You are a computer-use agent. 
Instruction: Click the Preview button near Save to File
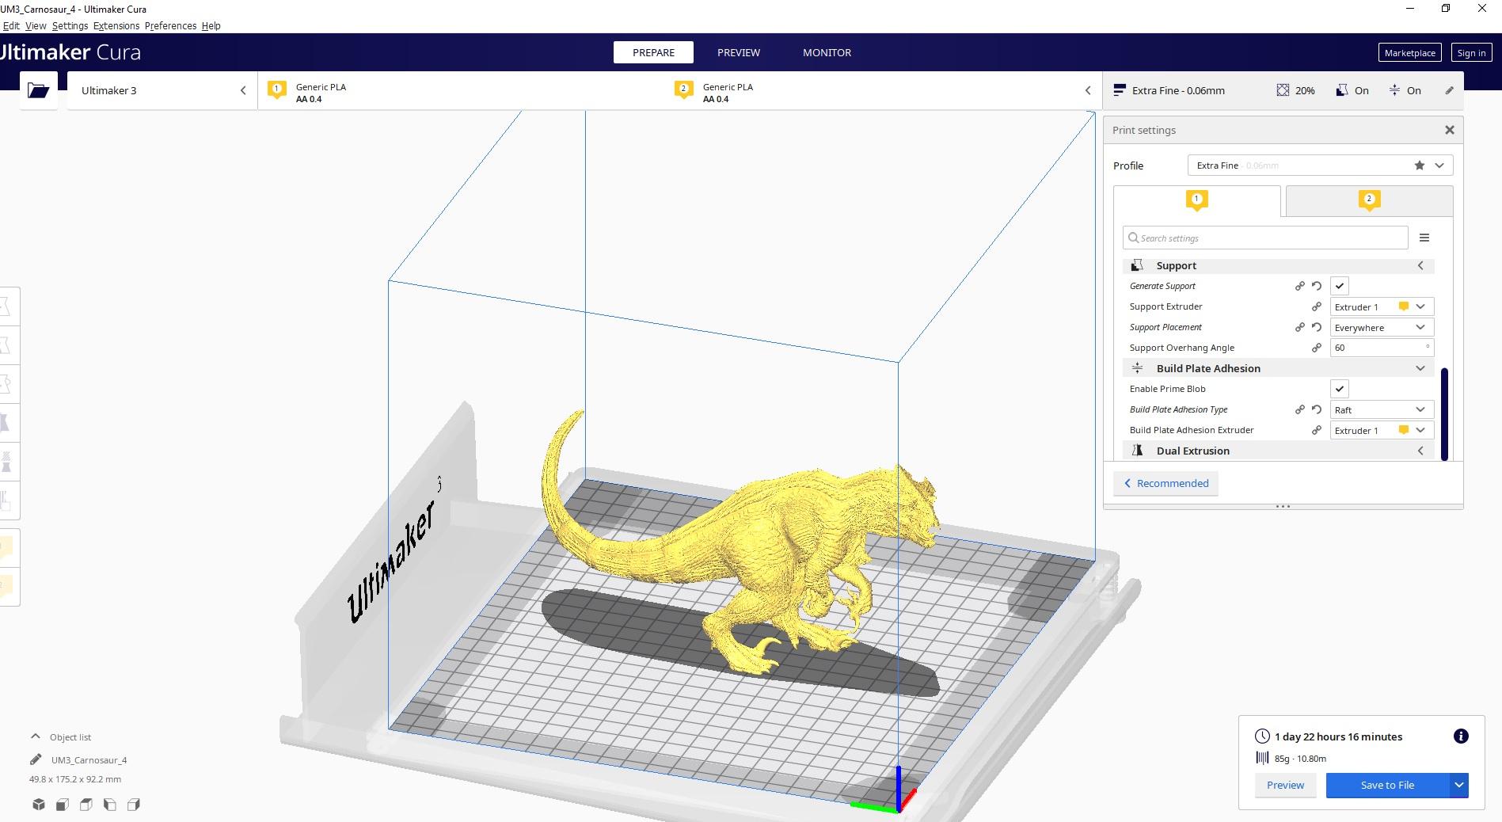1285,785
